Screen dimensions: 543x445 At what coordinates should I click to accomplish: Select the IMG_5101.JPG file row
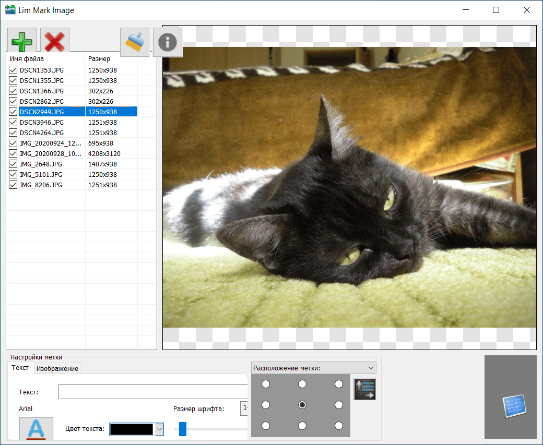[72, 174]
